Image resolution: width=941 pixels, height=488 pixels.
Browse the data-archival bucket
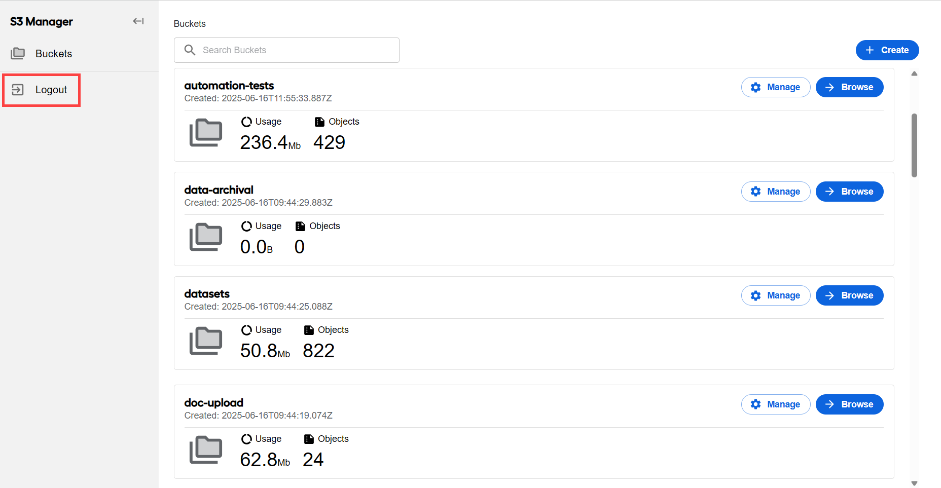[x=850, y=192]
